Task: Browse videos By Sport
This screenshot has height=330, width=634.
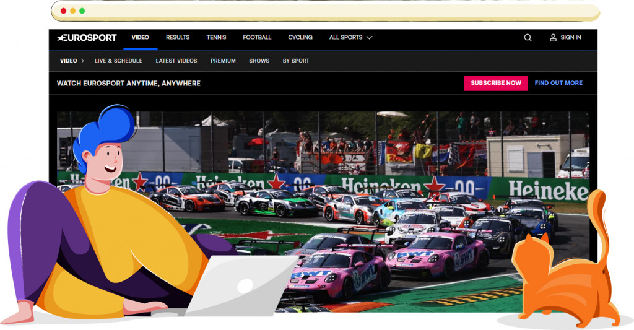Action: (x=296, y=61)
